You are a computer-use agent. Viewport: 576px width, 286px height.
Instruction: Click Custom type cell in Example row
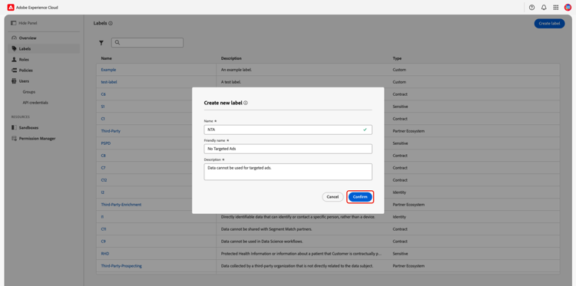point(399,70)
